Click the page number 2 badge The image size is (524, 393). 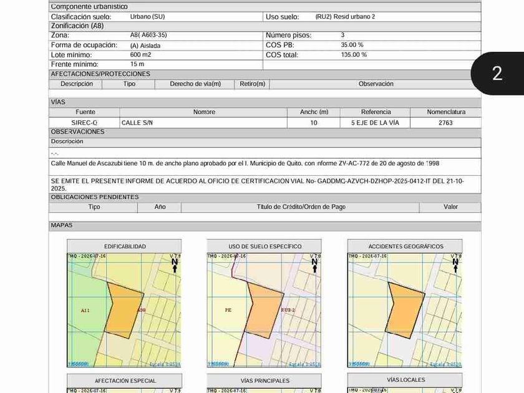pos(497,73)
